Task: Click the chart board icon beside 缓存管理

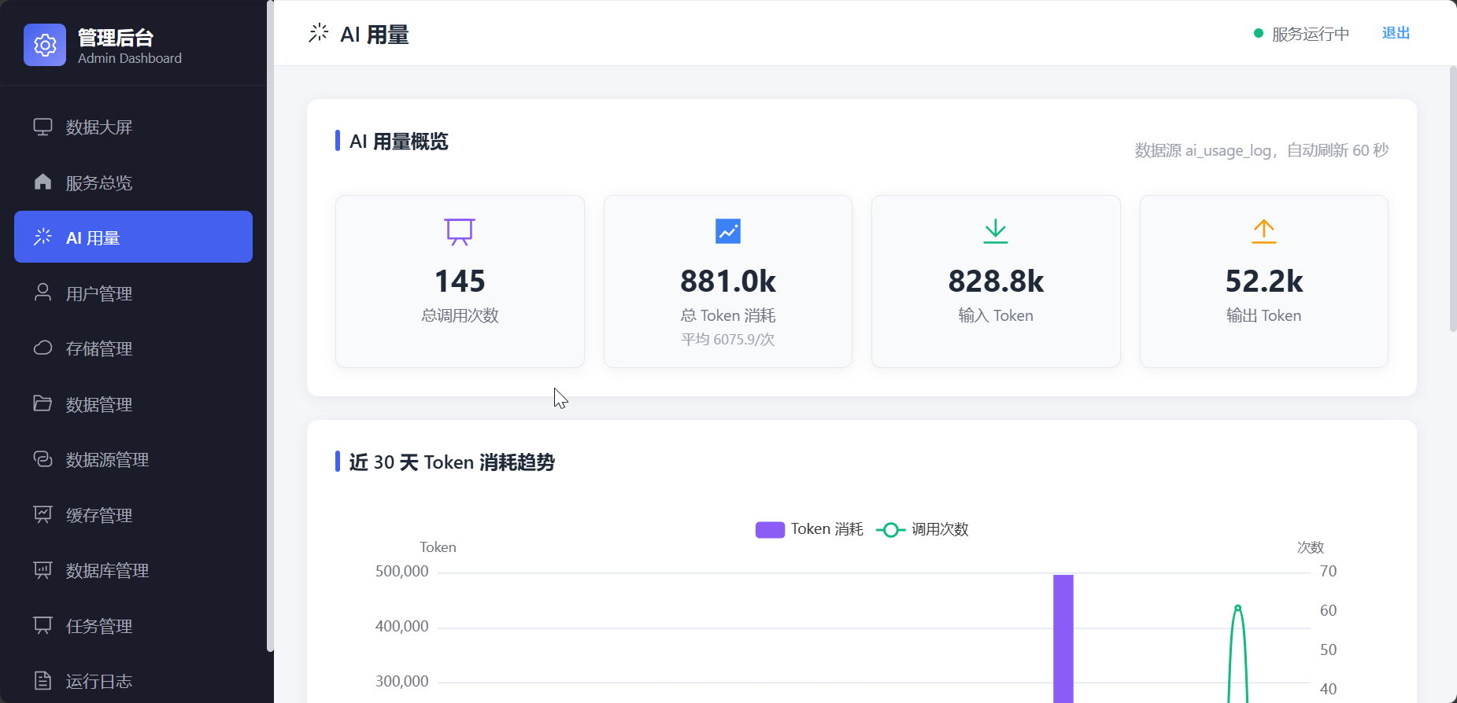Action: coord(43,514)
